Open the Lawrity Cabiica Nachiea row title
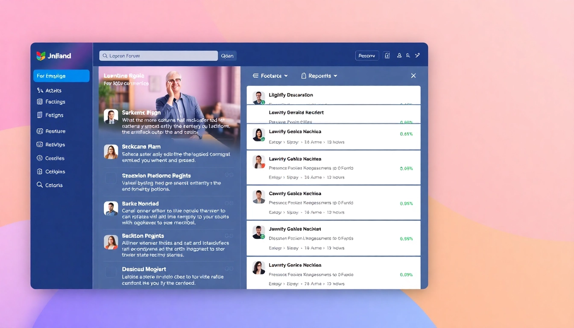This screenshot has height=328, width=574. 295,159
